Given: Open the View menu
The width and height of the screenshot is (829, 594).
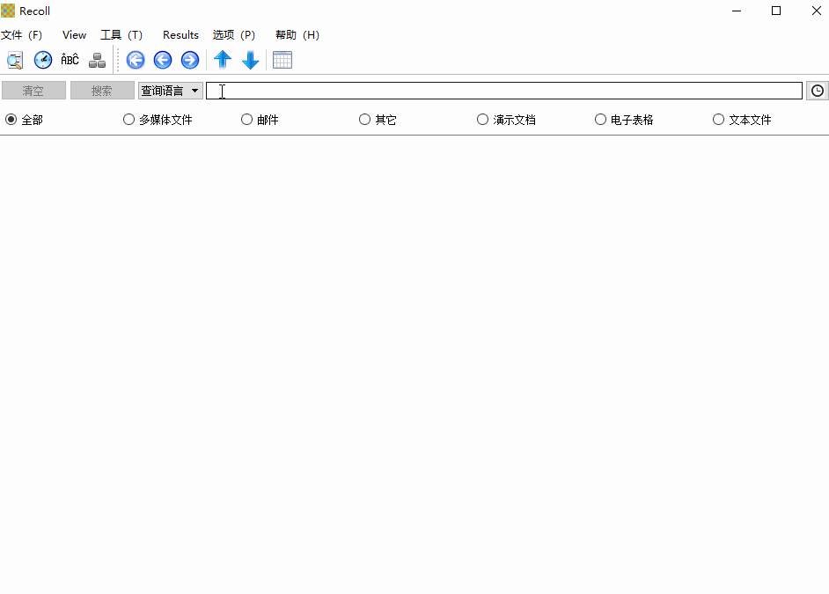Looking at the screenshot, I should click(74, 35).
